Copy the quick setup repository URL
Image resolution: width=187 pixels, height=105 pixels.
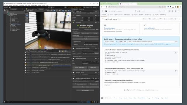tap(176, 42)
